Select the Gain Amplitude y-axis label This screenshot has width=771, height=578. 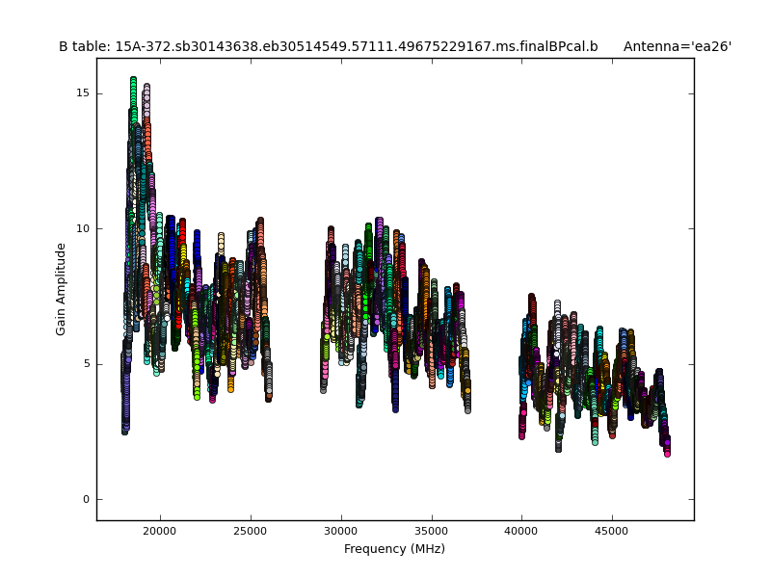coord(61,289)
